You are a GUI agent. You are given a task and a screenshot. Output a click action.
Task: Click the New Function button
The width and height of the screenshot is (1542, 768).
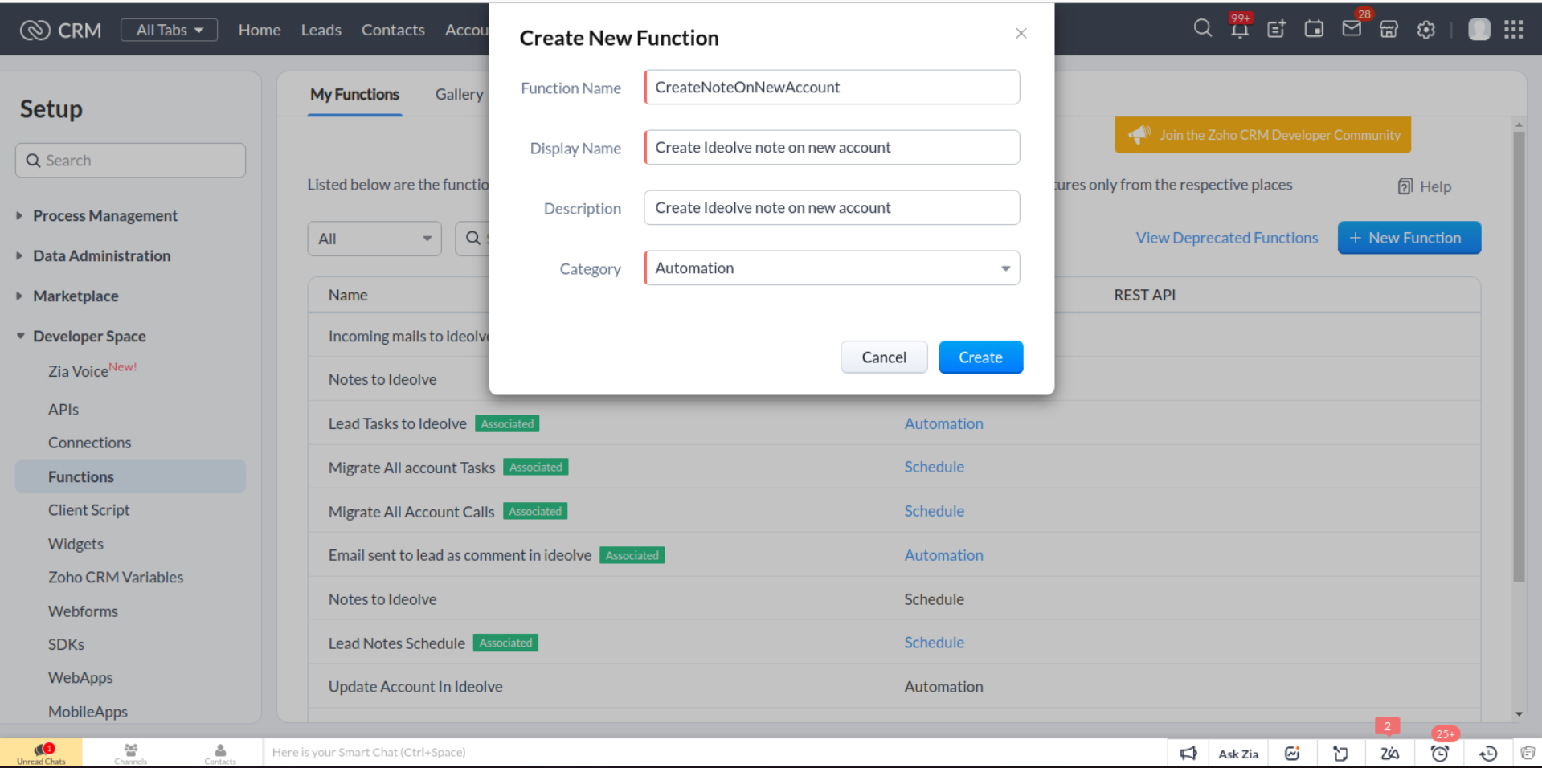click(x=1409, y=238)
